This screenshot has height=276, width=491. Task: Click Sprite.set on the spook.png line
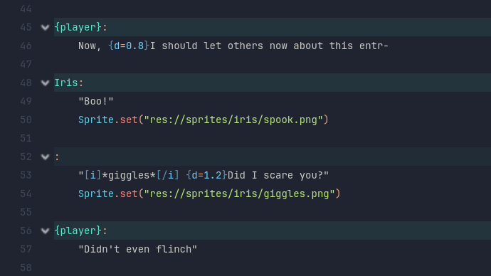coord(108,120)
